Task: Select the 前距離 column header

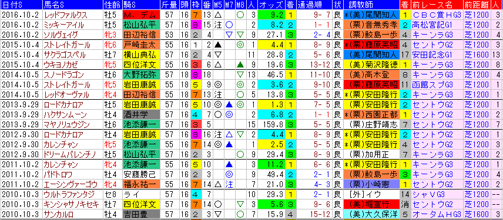Action: point(477,5)
